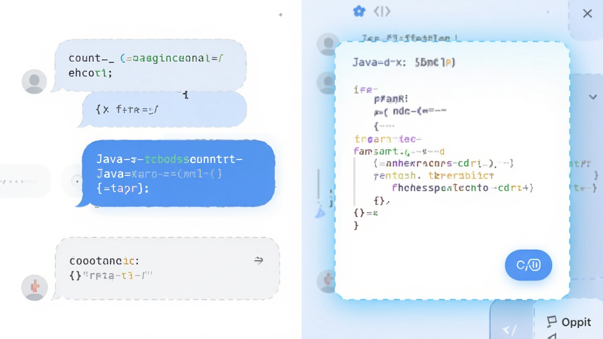Click the arrow icon in the "coootancic:" bubble
Image resolution: width=603 pixels, height=339 pixels.
pyautogui.click(x=259, y=261)
